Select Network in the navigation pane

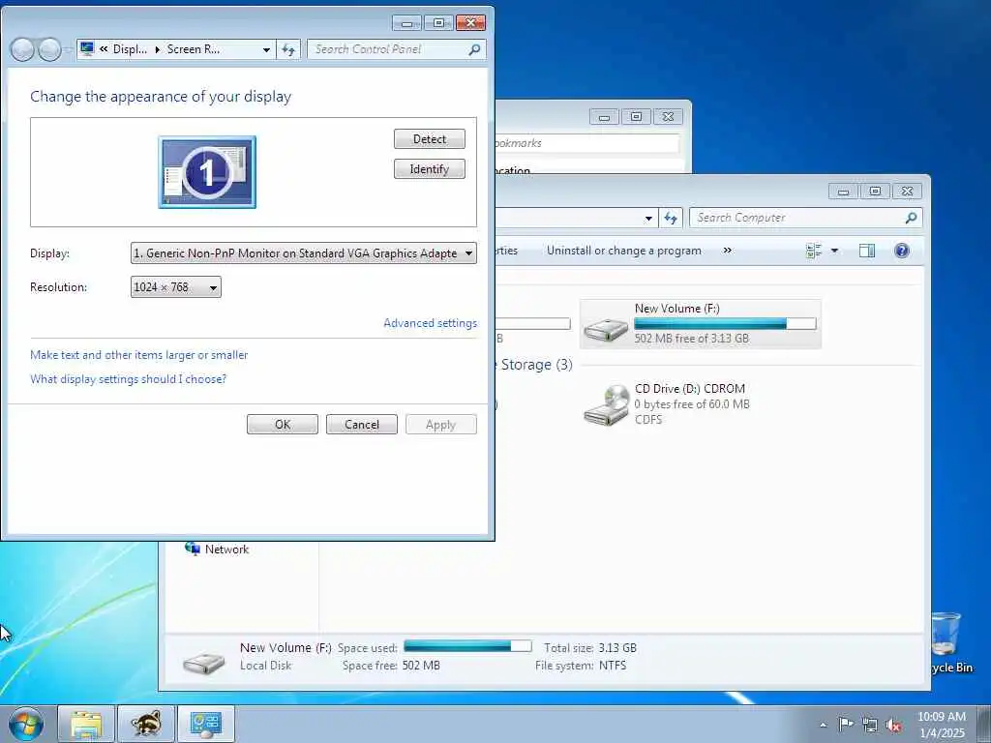pyautogui.click(x=217, y=550)
